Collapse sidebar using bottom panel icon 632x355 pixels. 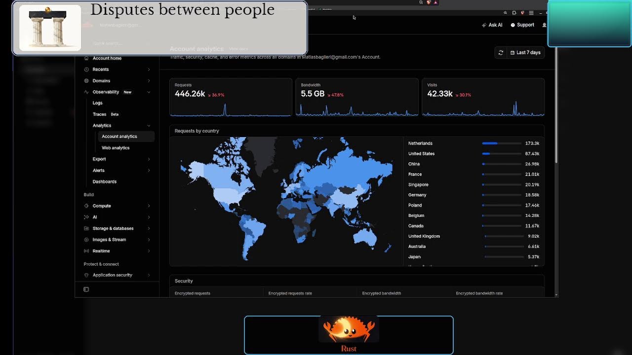pyautogui.click(x=86, y=289)
